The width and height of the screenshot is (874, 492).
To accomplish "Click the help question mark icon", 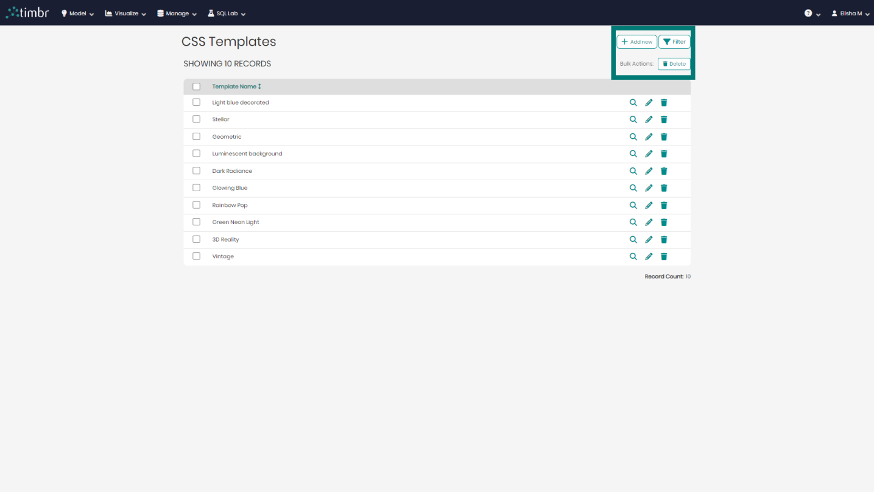I will [x=808, y=13].
